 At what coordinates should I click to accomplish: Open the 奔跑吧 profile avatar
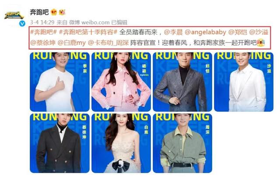(x=14, y=16)
